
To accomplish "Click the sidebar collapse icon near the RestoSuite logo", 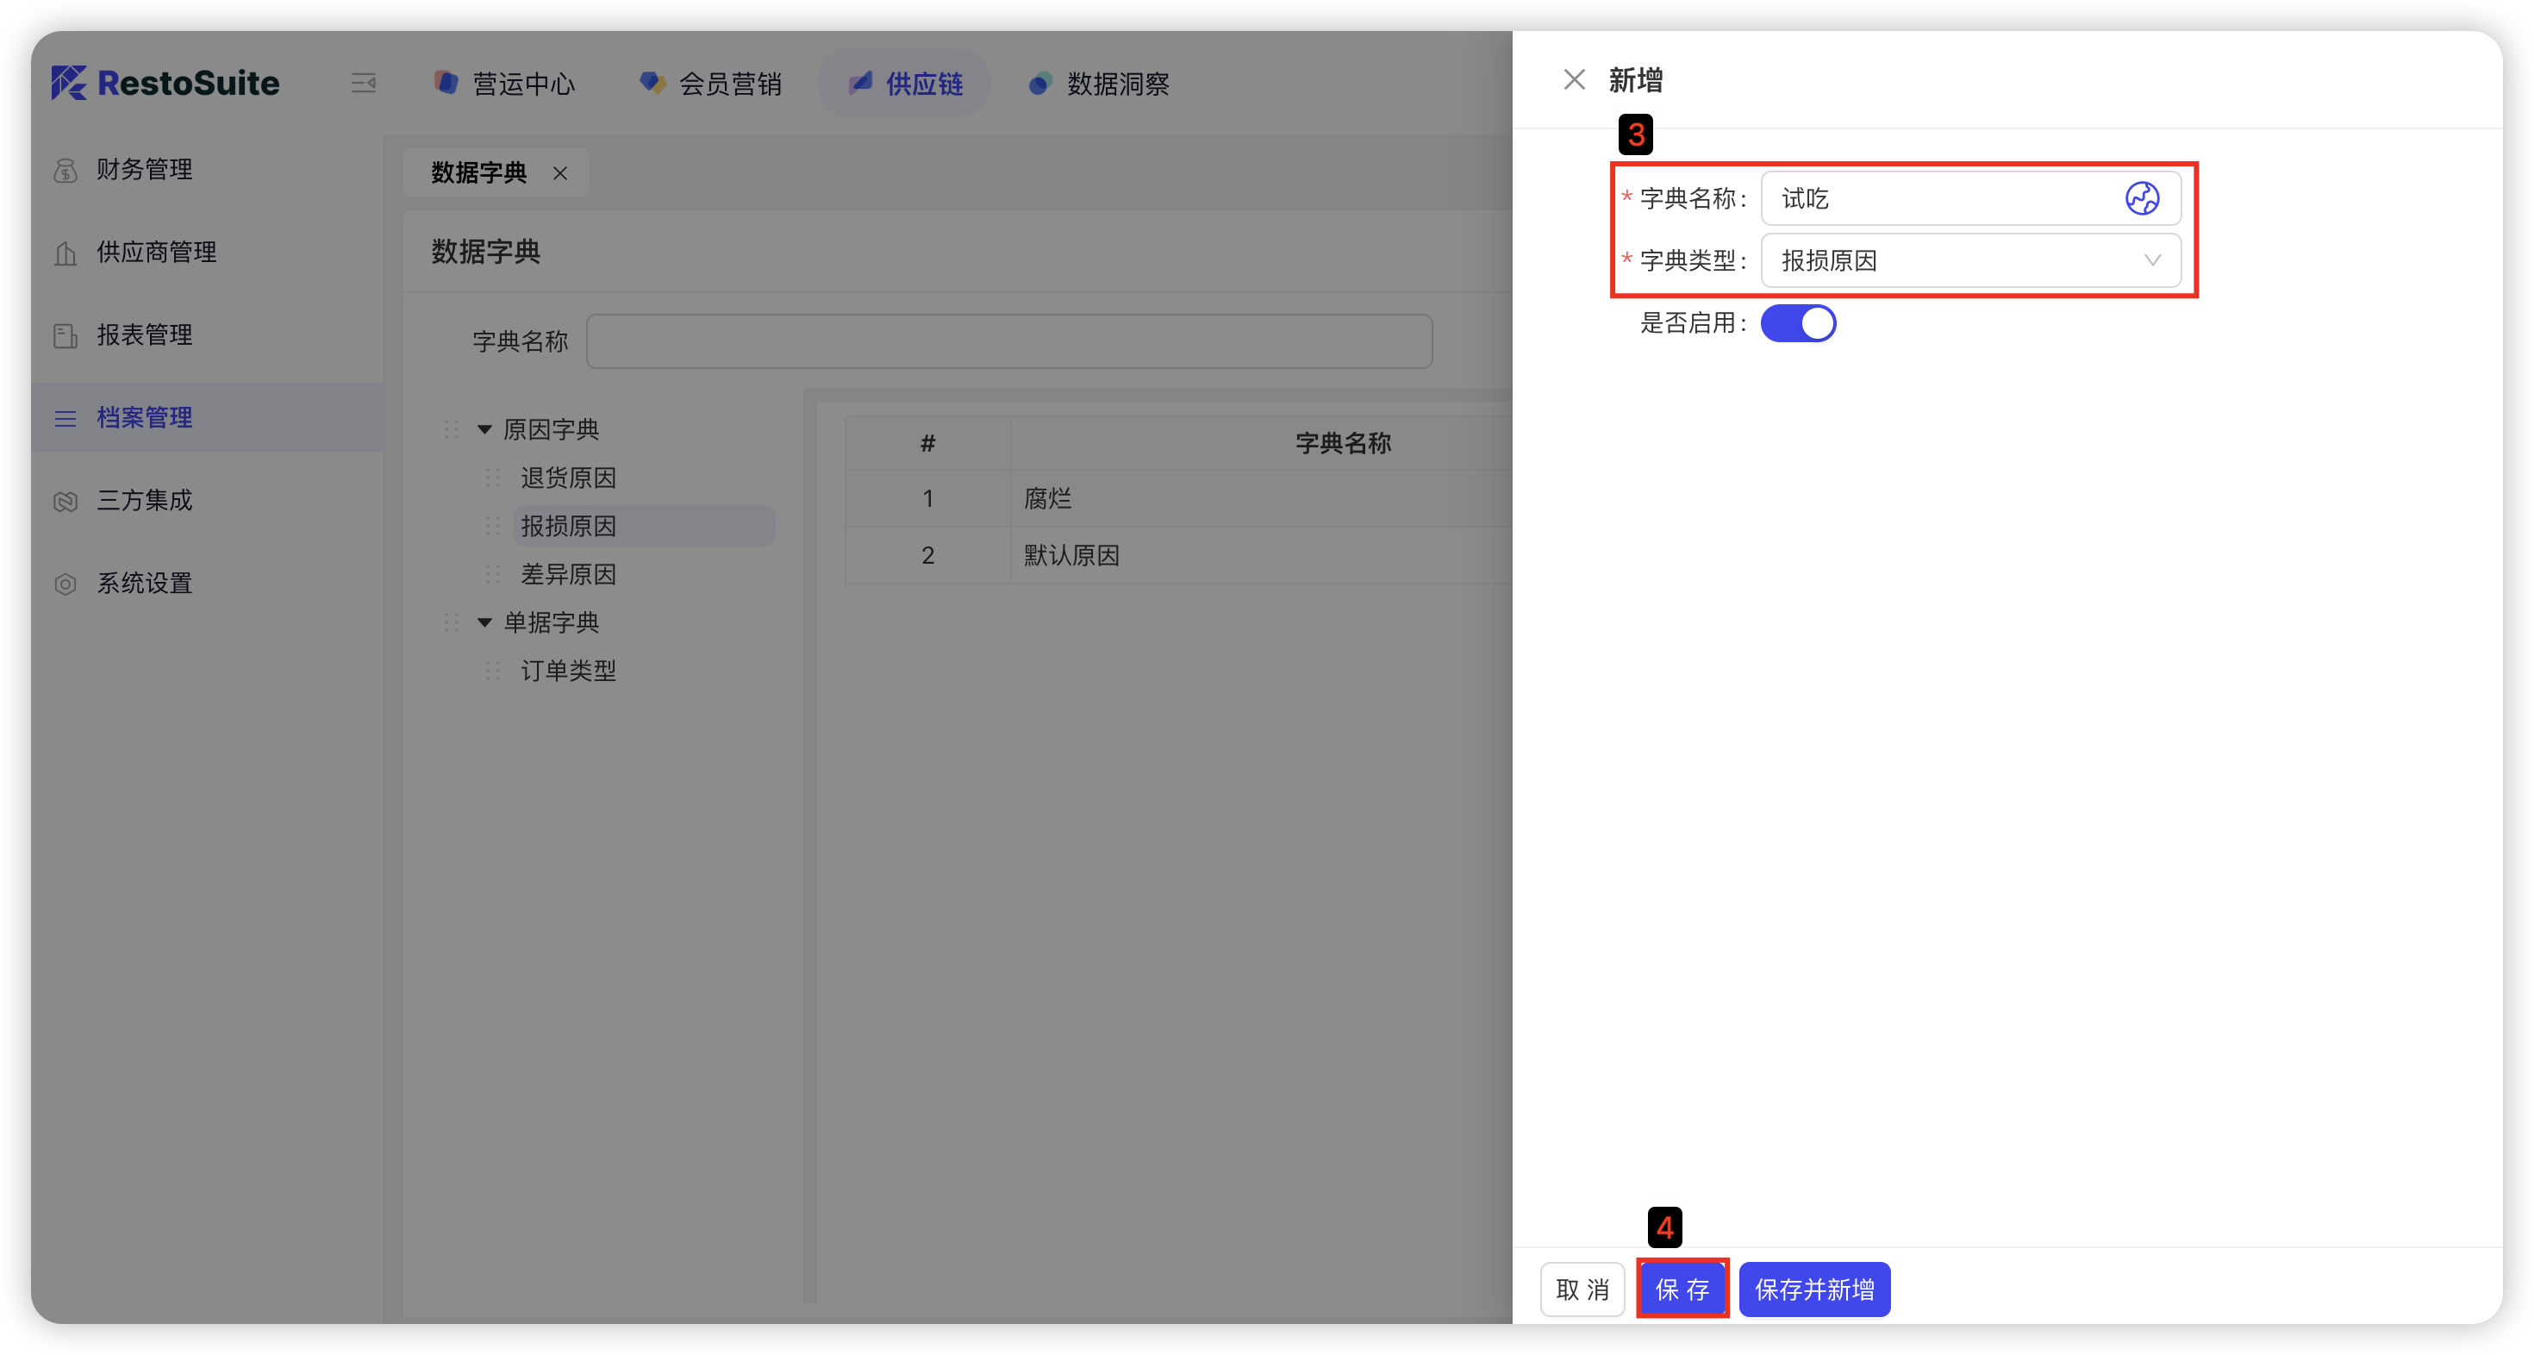I will pyautogui.click(x=363, y=83).
